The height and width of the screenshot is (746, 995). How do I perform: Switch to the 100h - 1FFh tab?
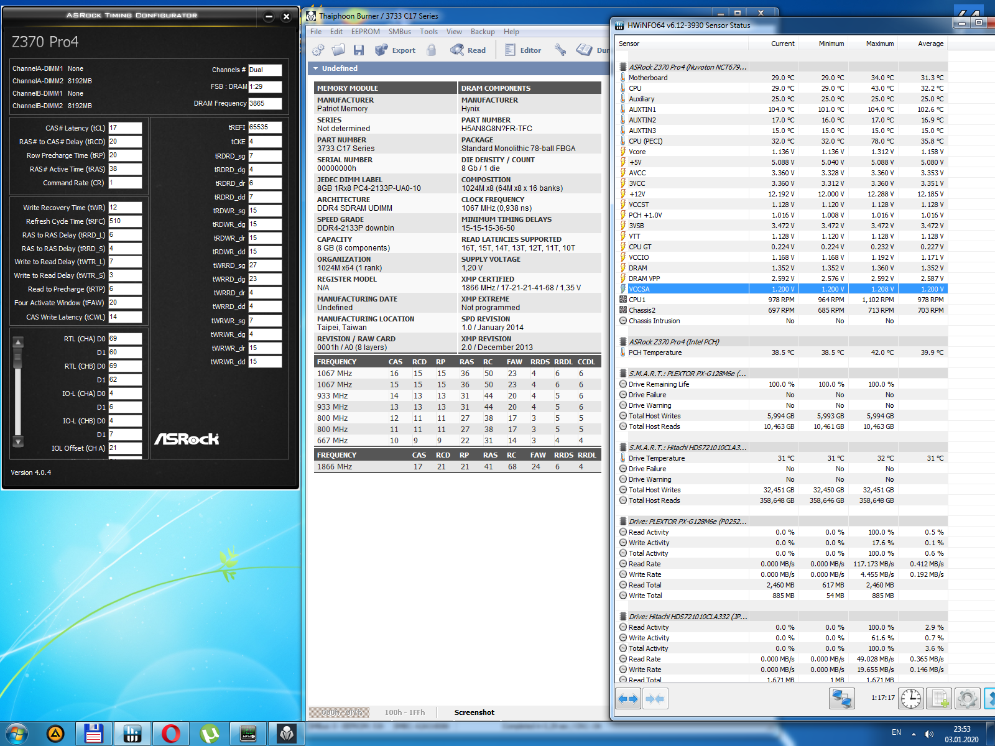(x=405, y=712)
